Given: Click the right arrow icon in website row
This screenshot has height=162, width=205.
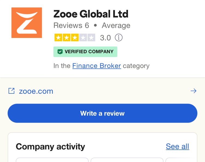Looking at the screenshot, I should point(194,91).
